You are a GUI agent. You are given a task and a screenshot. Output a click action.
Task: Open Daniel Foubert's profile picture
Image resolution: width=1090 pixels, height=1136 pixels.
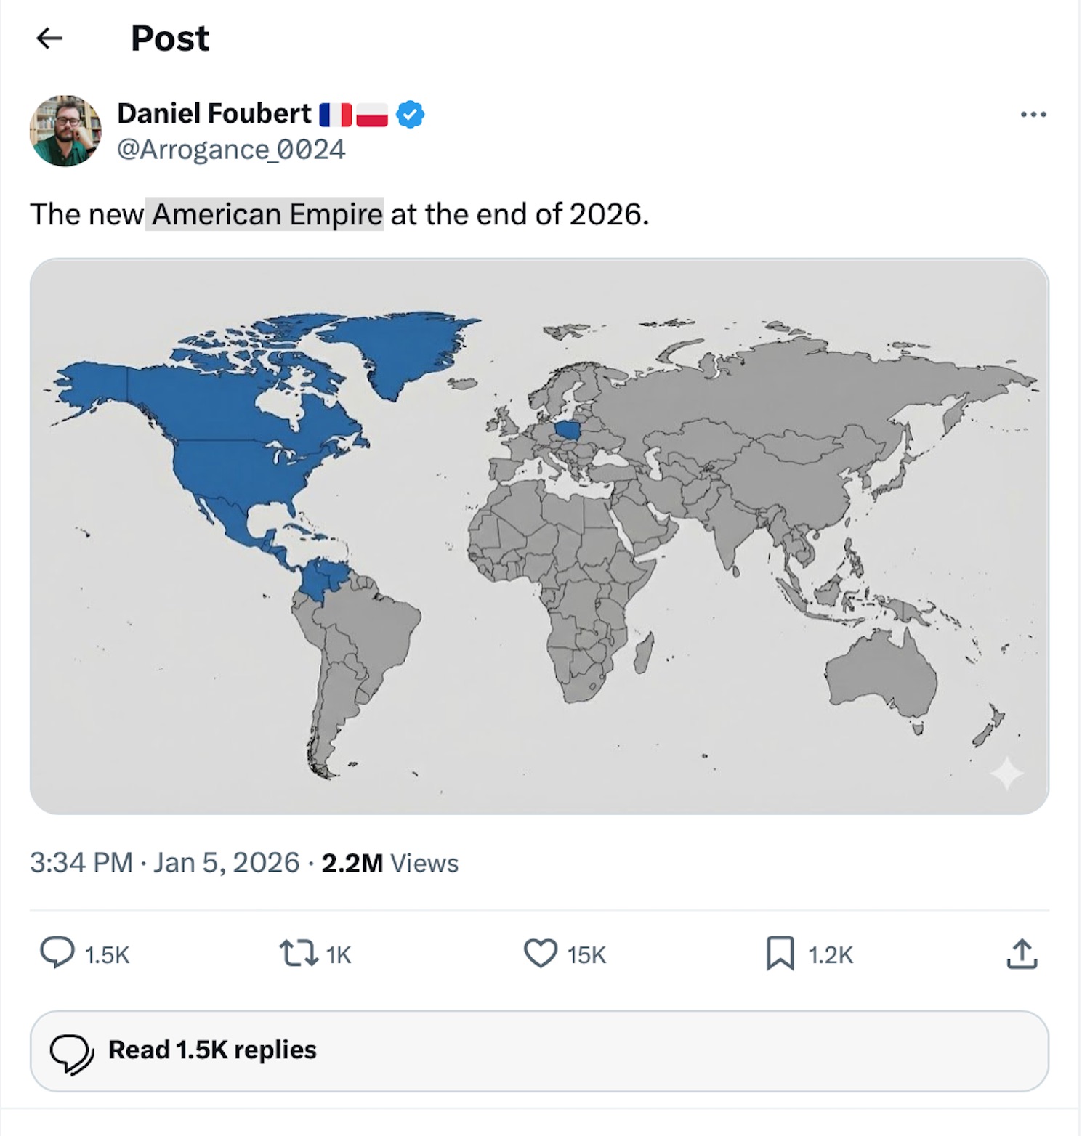(65, 131)
